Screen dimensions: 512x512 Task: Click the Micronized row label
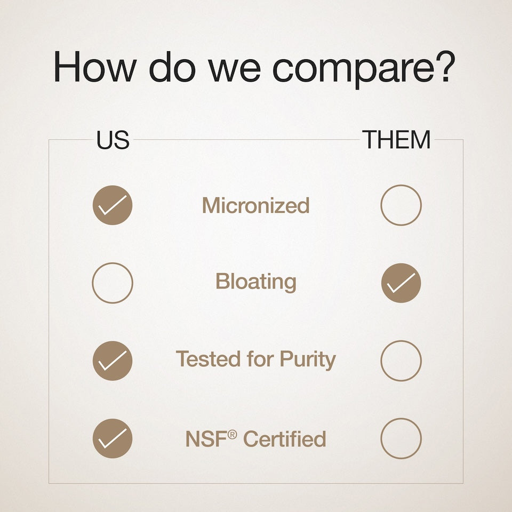[x=255, y=205]
